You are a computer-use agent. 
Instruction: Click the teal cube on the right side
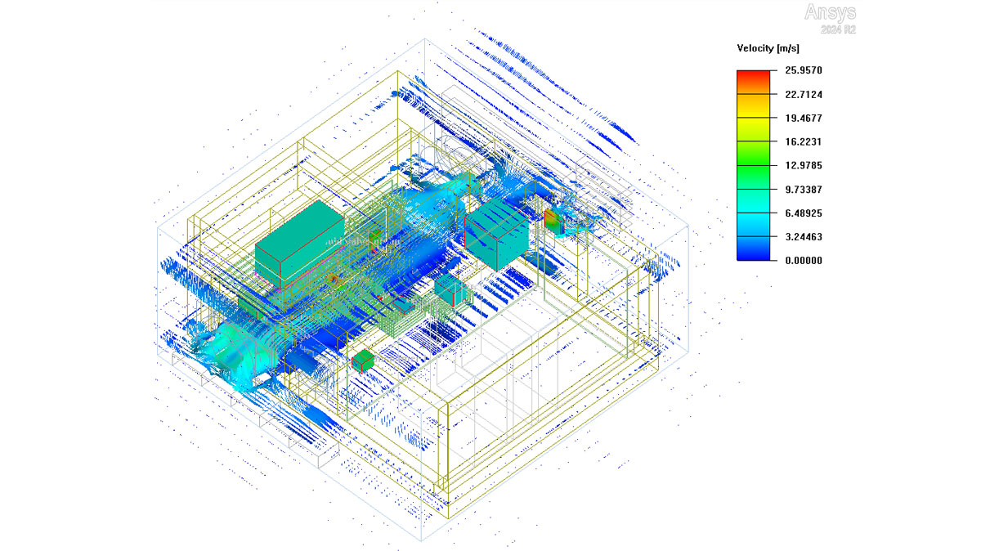(498, 234)
